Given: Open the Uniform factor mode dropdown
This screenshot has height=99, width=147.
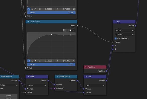Looking at the screenshot, I should 124,34.
